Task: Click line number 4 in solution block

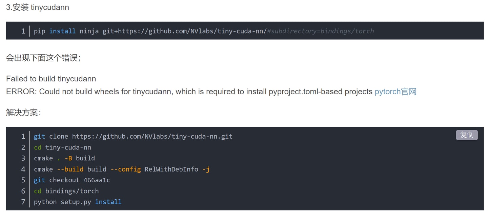Action: 23,169
